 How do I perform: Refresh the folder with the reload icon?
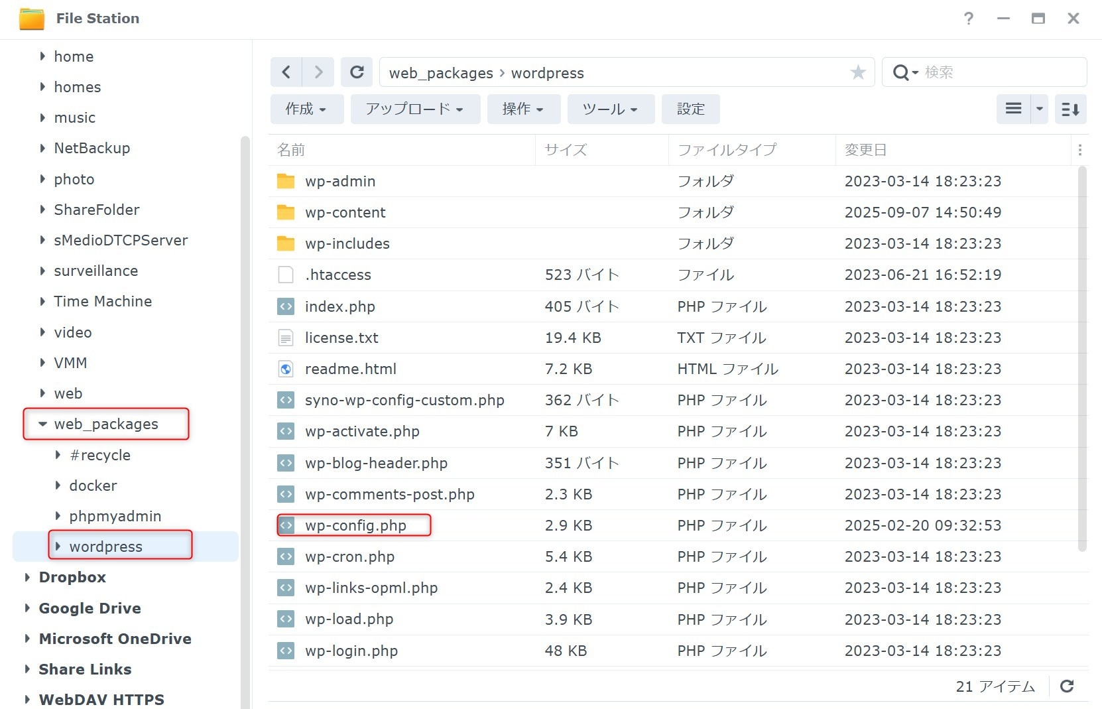coord(357,72)
